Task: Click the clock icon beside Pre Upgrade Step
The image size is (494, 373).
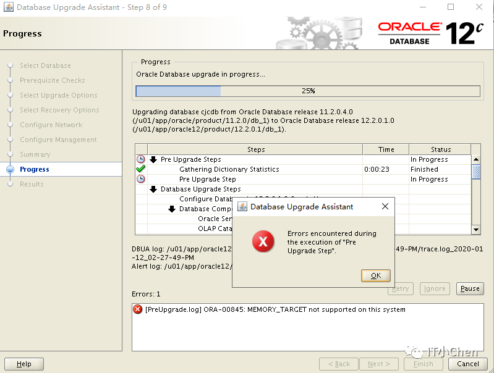Action: [140, 179]
